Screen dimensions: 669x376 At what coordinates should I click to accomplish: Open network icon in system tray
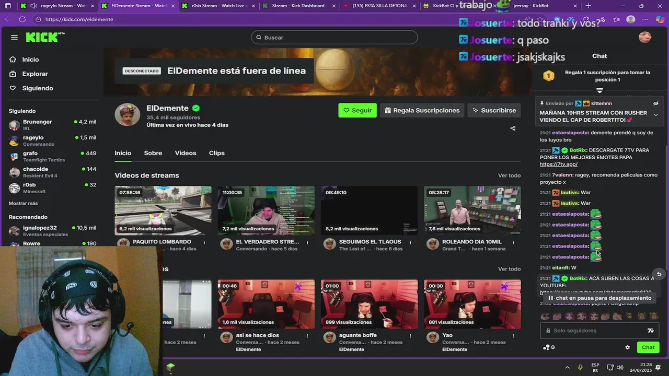(610, 367)
